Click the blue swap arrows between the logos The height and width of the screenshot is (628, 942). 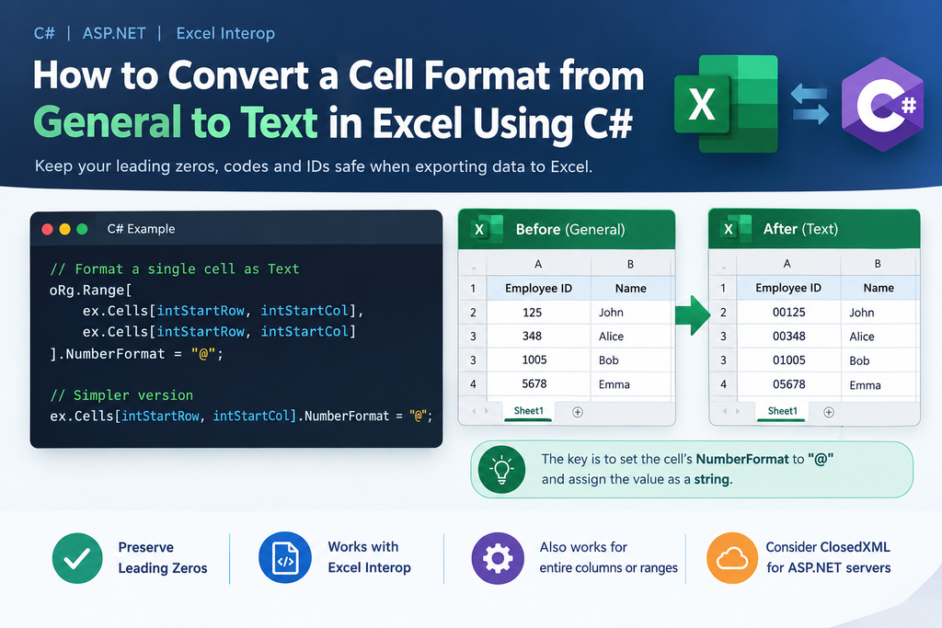tap(810, 104)
